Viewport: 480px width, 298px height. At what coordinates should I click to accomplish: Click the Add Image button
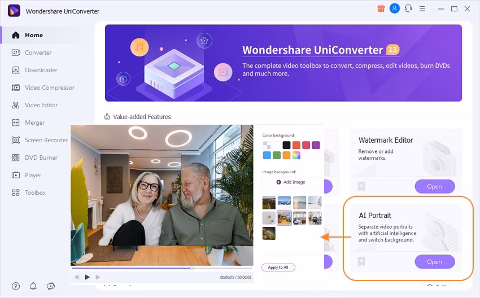(291, 182)
